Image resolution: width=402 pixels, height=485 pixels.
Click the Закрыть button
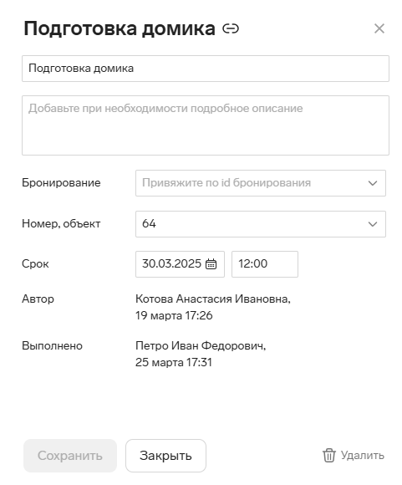[x=165, y=456]
